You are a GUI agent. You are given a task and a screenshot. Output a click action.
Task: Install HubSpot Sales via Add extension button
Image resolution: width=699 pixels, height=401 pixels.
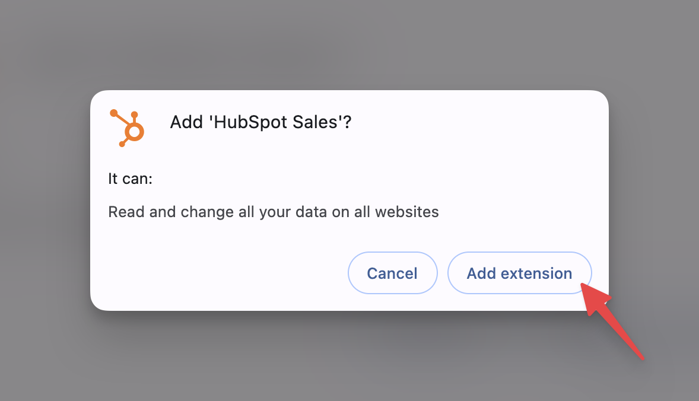[519, 273]
